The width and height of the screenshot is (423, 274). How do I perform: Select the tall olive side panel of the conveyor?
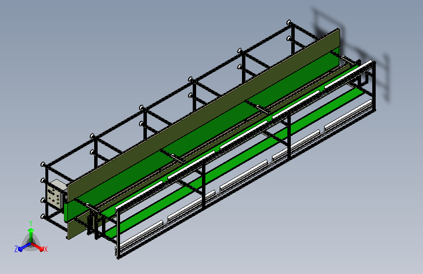pyautogui.click(x=203, y=115)
